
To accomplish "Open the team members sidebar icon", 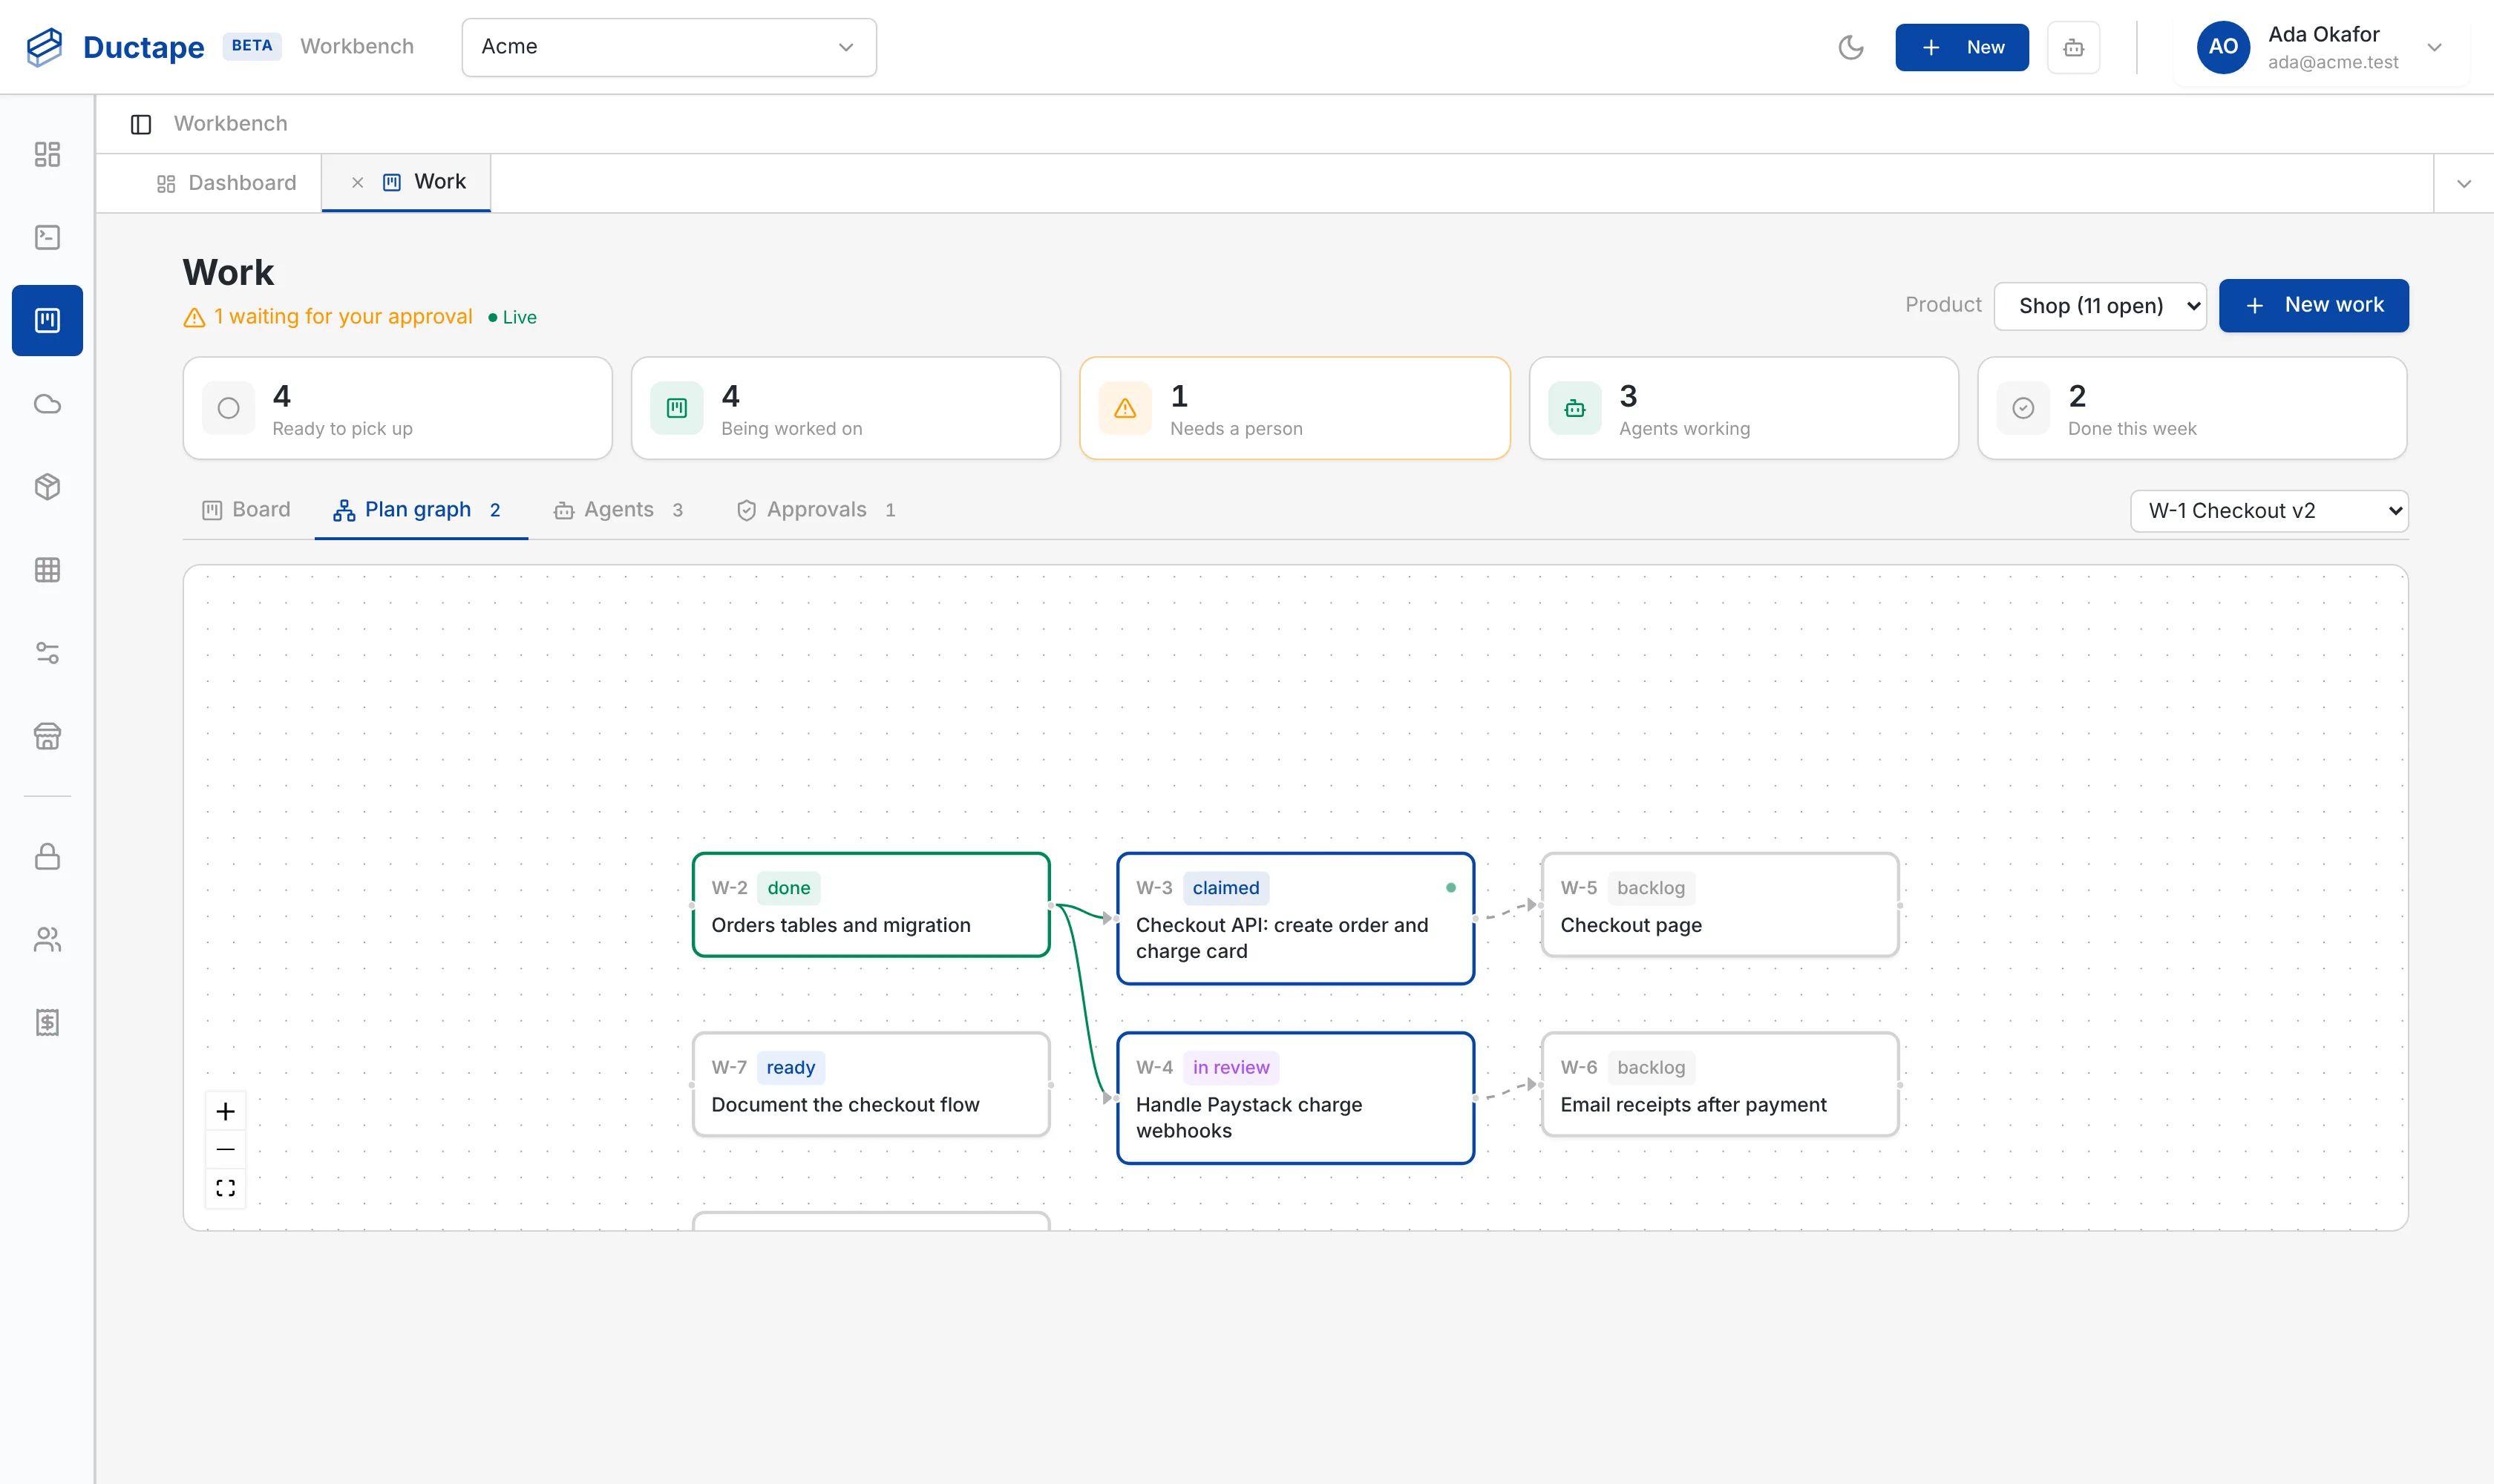I will coord(47,940).
